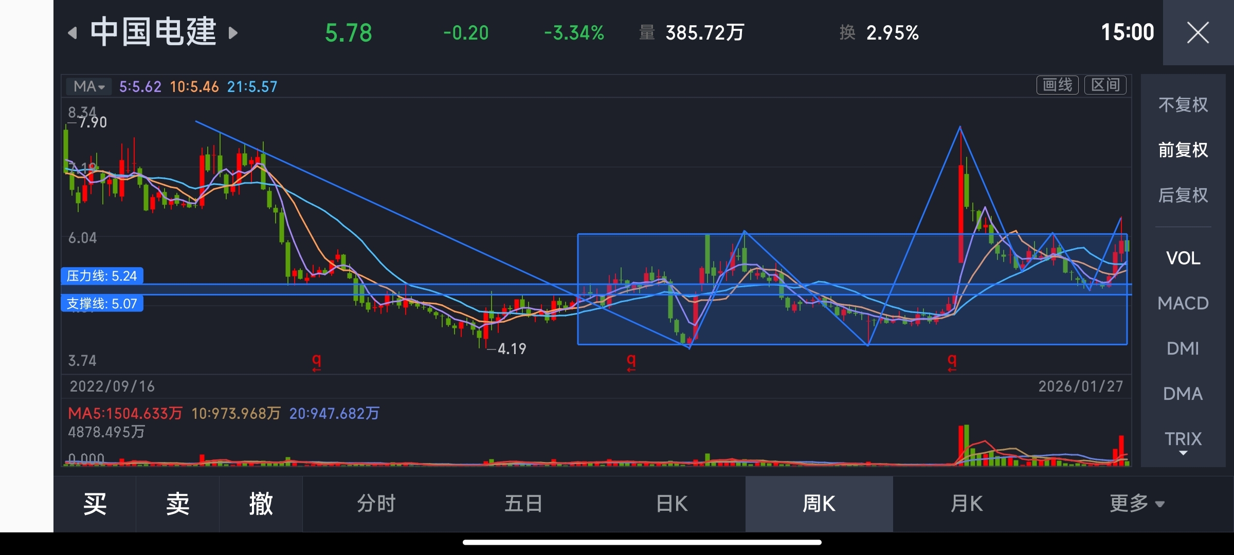
Task: Go to previous stock with left arrow
Action: pyautogui.click(x=72, y=33)
